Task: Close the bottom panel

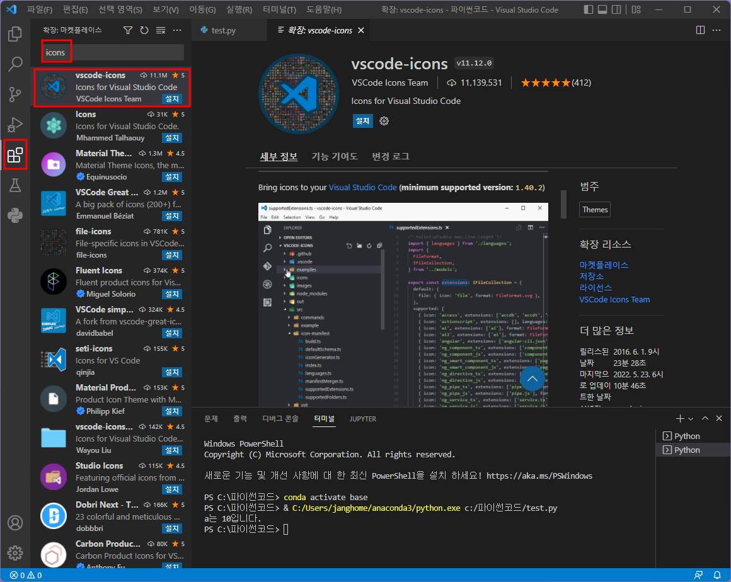Action: [x=719, y=418]
